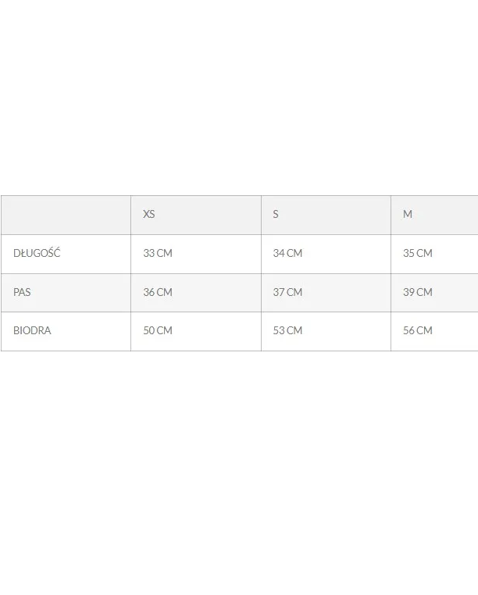Select the 34 CM length value
The width and height of the screenshot is (478, 595).
pyautogui.click(x=287, y=253)
